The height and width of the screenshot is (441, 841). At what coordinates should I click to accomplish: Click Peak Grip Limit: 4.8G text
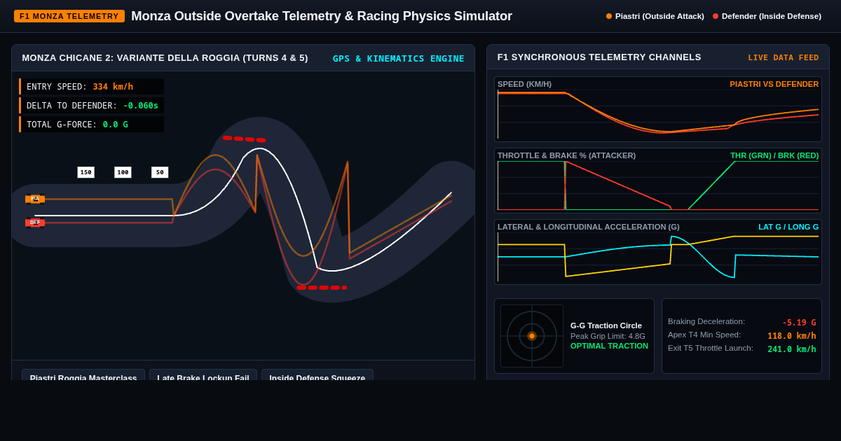pos(608,336)
